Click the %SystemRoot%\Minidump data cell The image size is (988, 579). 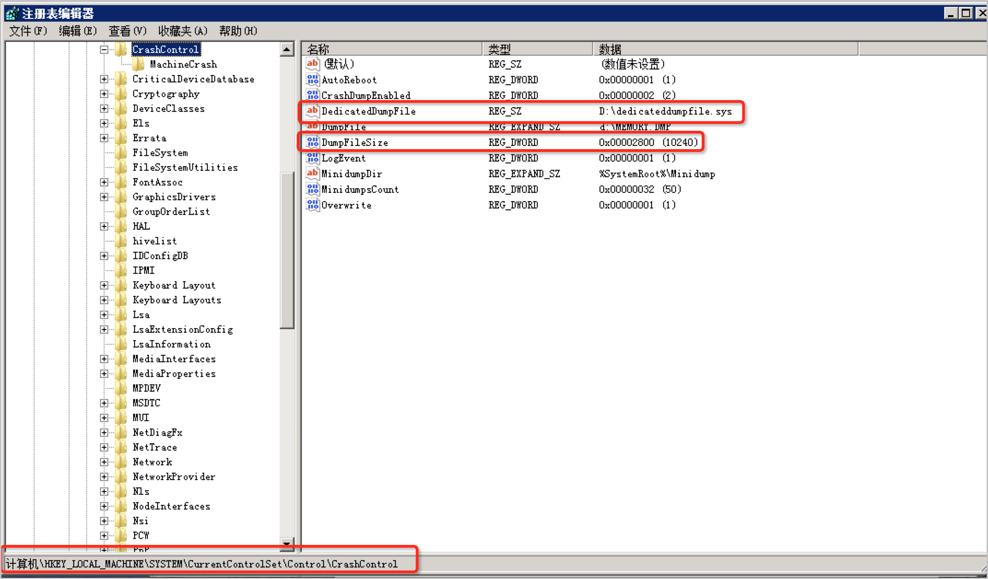[657, 174]
